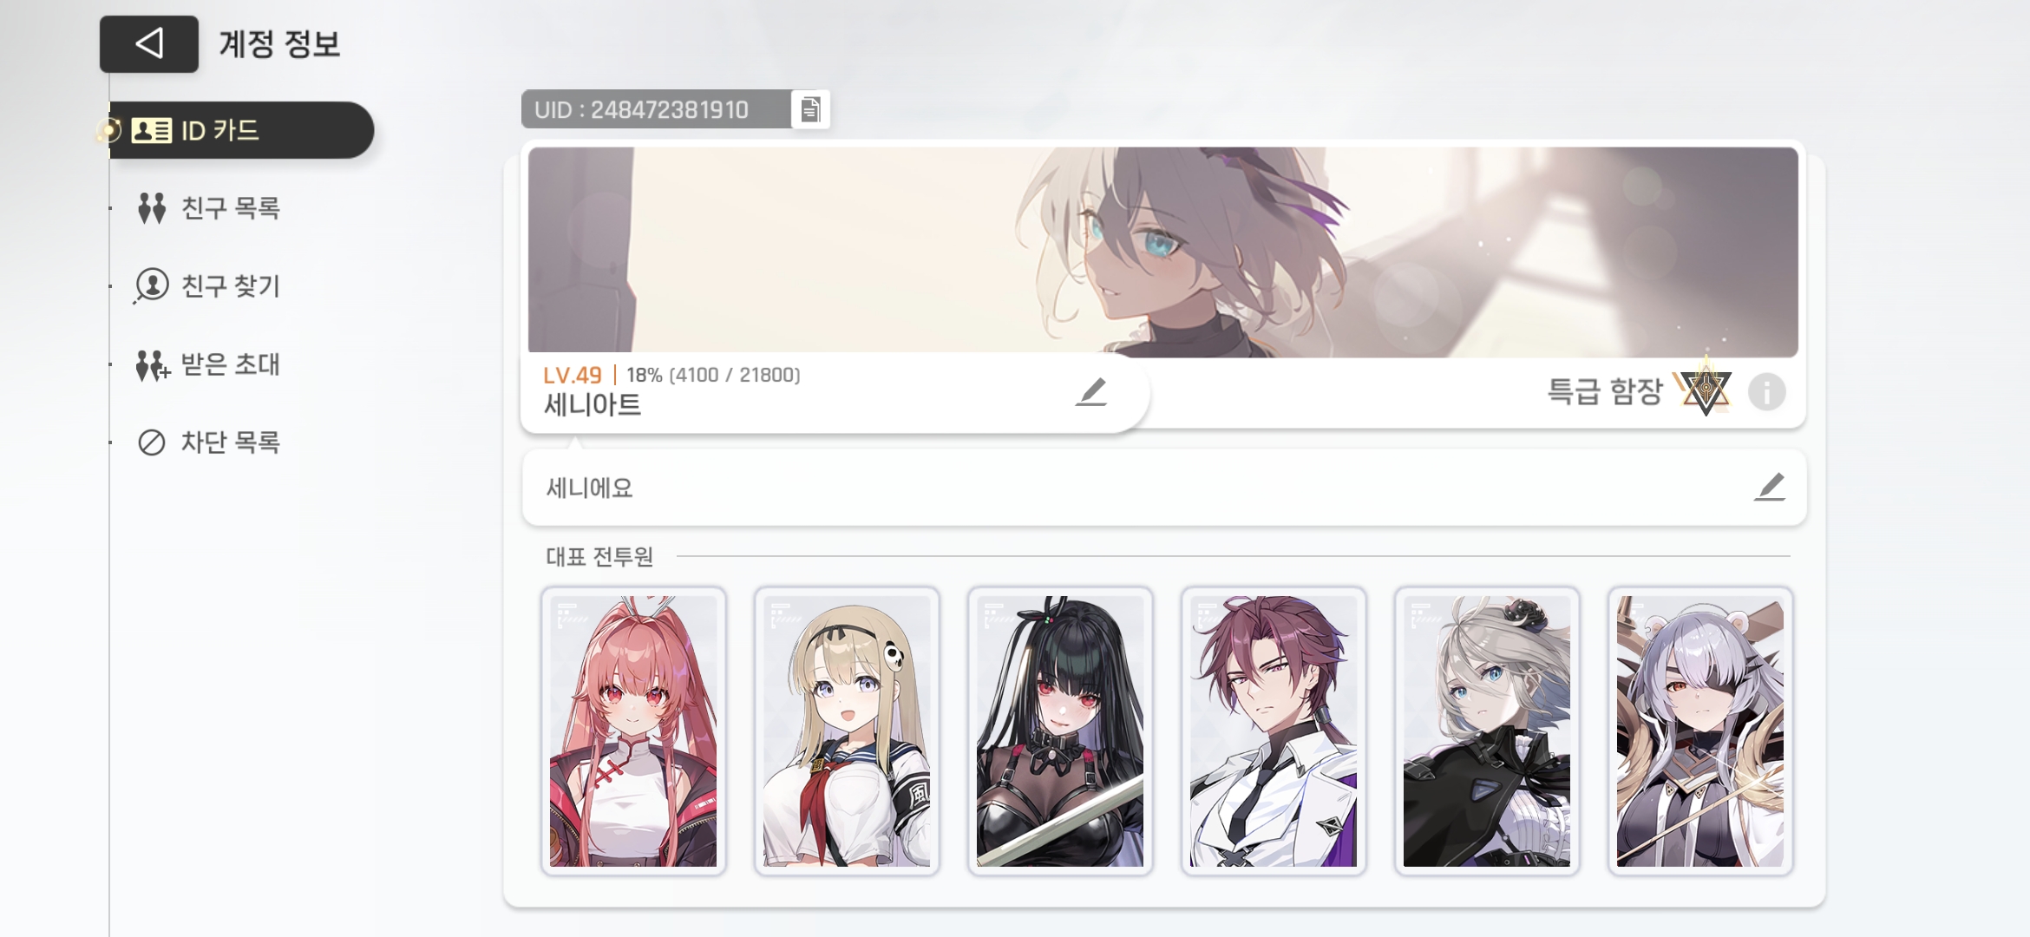
Task: Open the 친구 목록 menu
Action: (208, 208)
